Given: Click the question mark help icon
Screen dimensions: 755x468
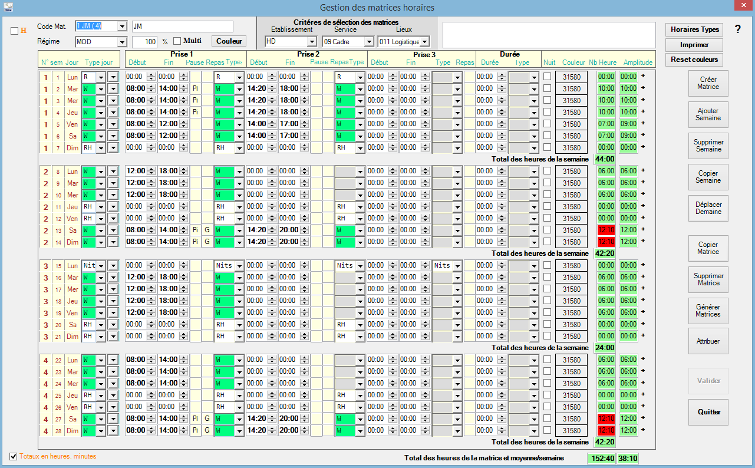Looking at the screenshot, I should (x=737, y=29).
